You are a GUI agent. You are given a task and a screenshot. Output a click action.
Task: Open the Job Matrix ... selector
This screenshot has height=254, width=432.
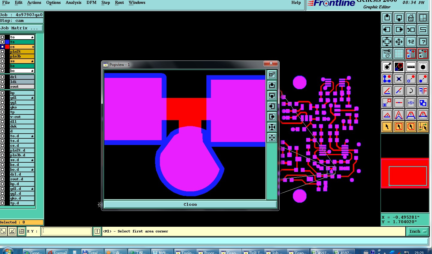pos(21,28)
